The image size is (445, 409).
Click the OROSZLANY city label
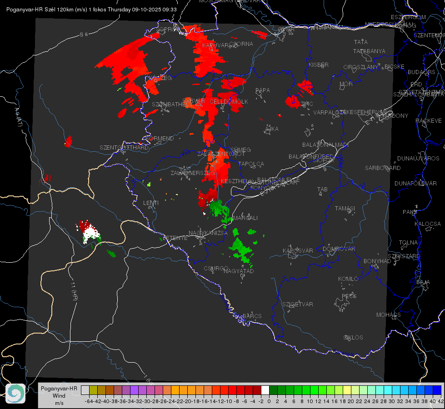(361, 67)
